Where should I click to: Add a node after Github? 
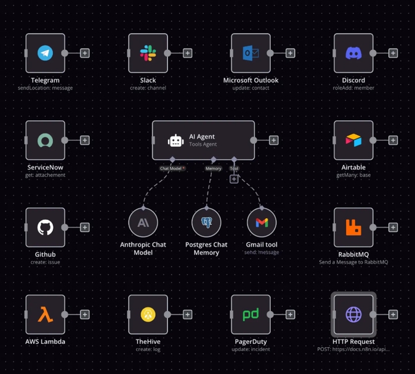[85, 228]
